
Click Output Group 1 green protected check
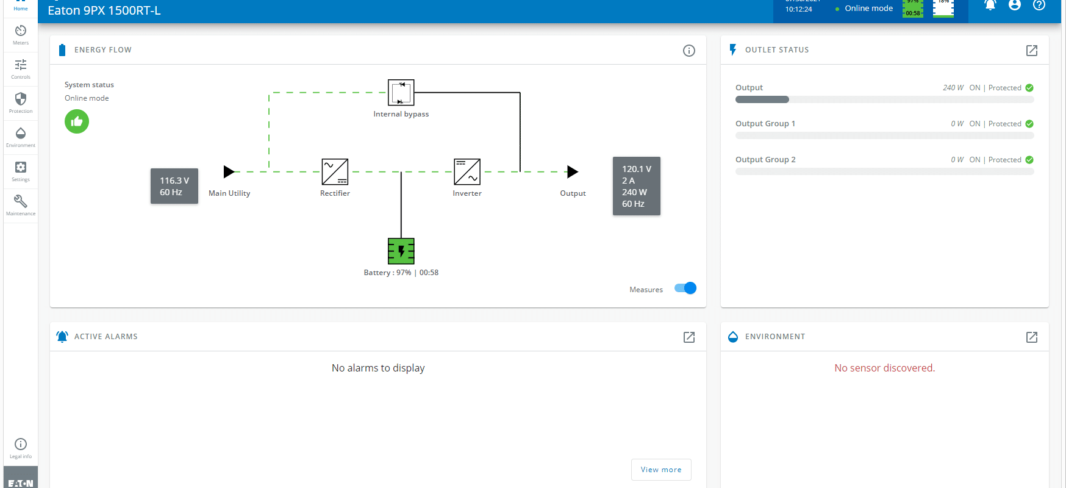tap(1029, 124)
